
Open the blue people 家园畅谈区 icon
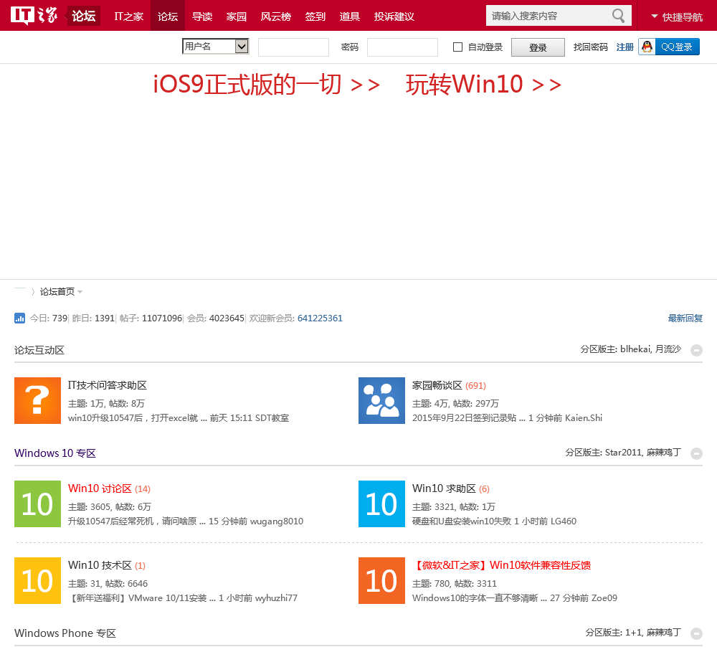pyautogui.click(x=381, y=400)
